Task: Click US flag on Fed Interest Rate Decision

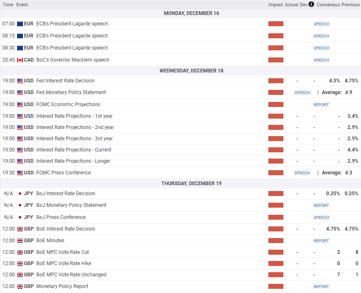Action: tap(20, 81)
